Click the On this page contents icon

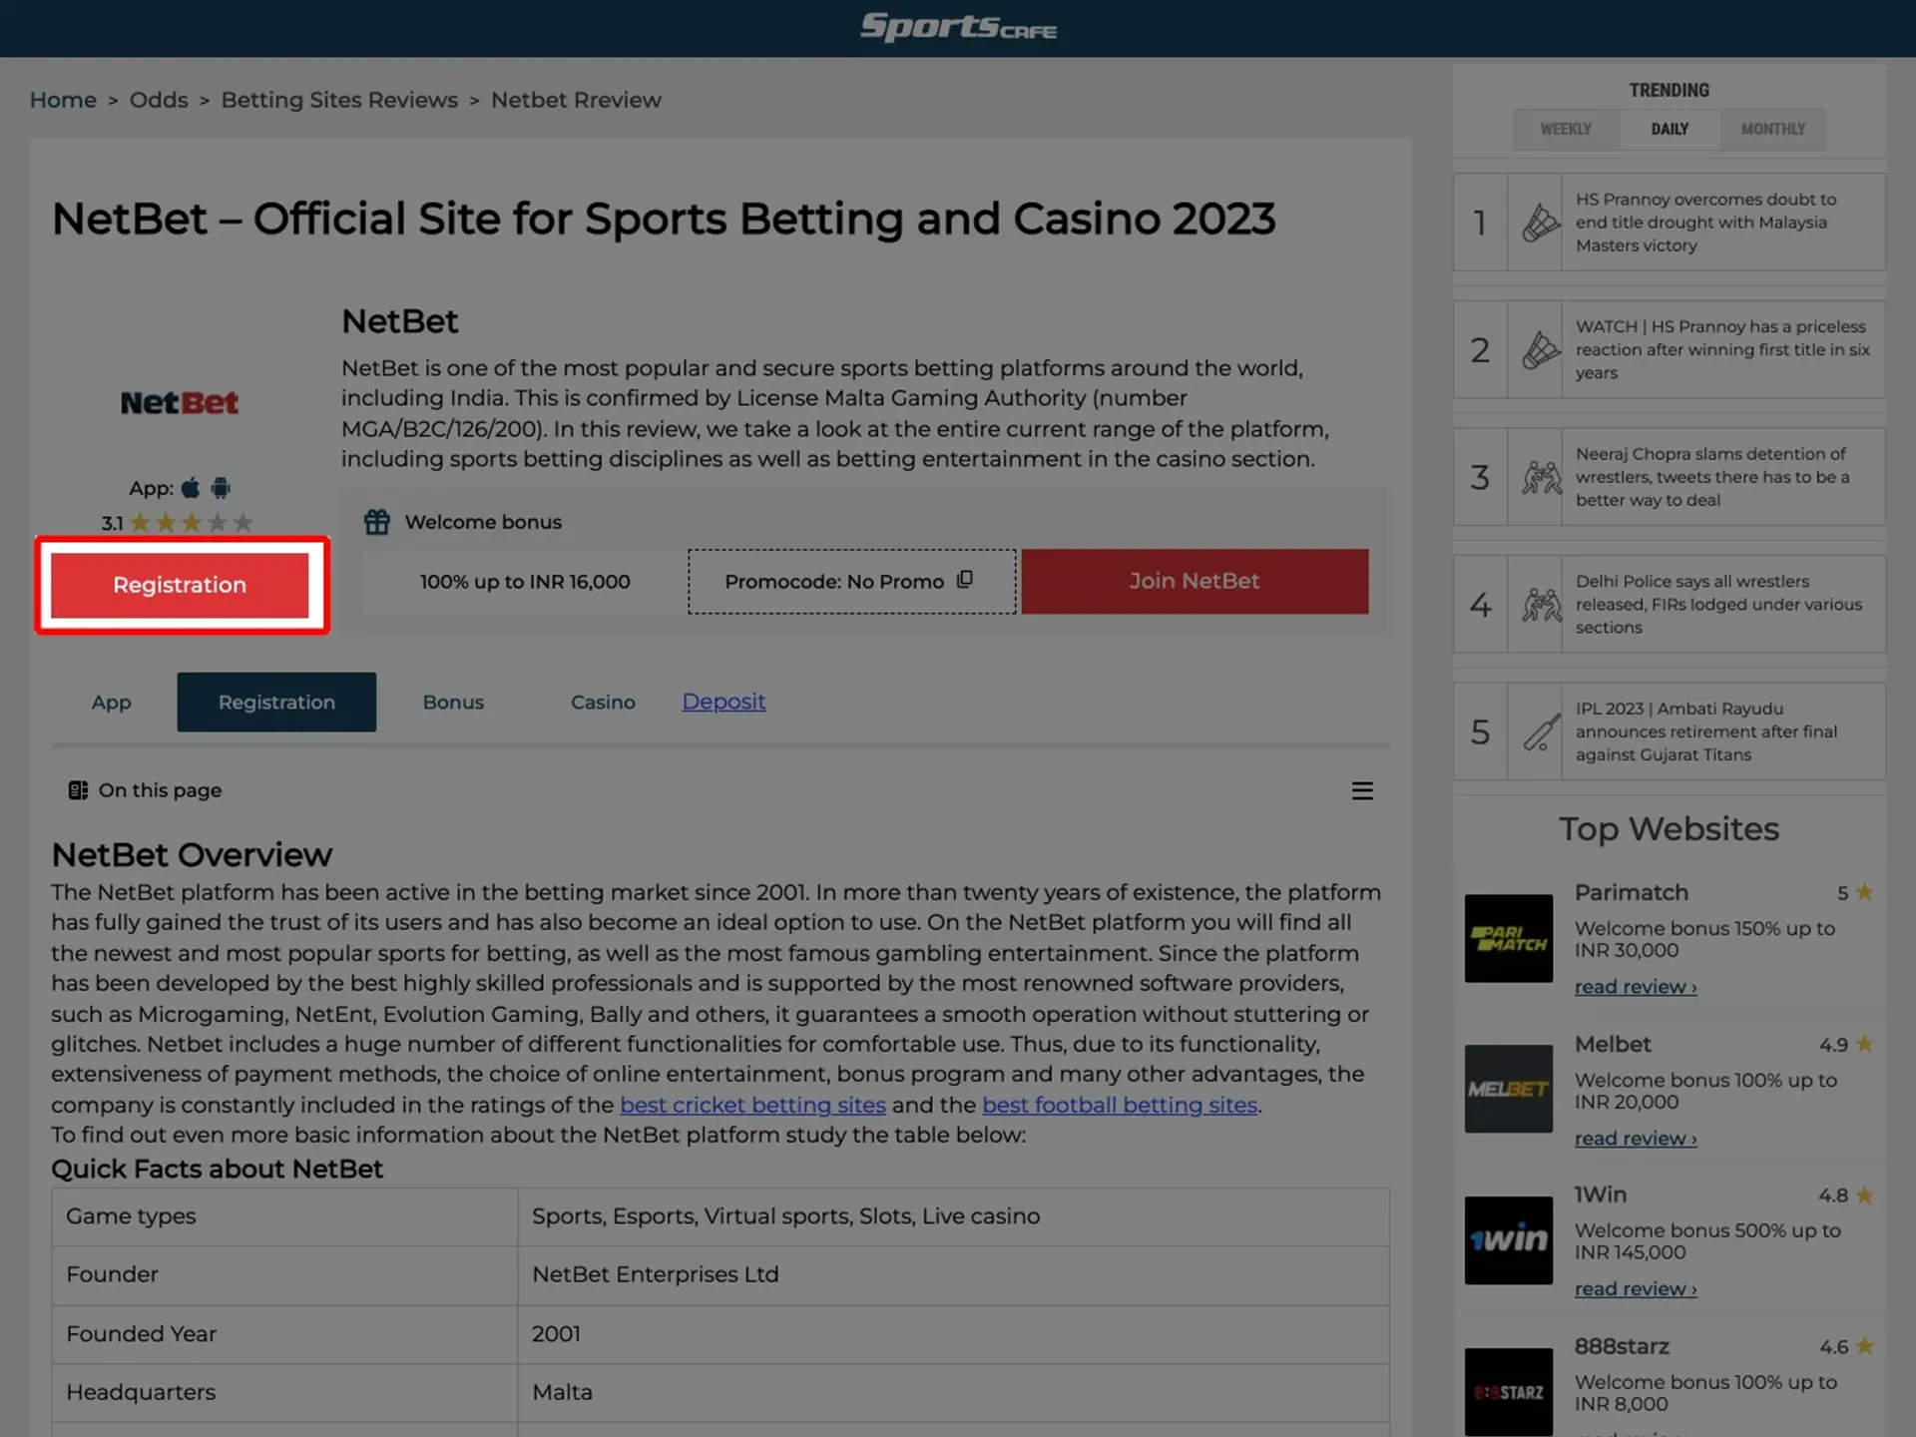pos(78,790)
